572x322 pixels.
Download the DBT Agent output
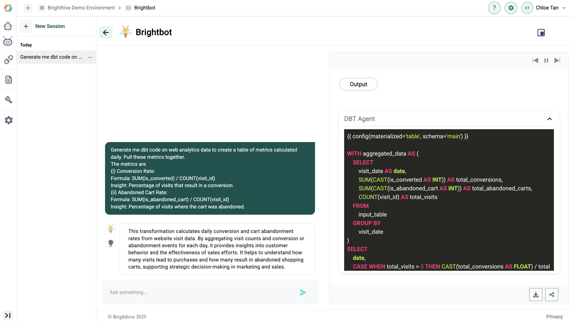[x=536, y=295]
